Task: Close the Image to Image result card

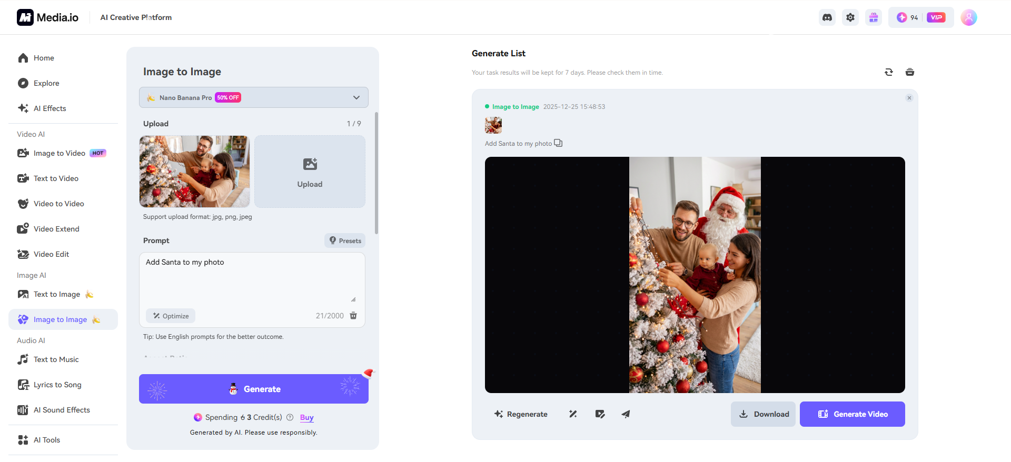Action: (x=909, y=98)
